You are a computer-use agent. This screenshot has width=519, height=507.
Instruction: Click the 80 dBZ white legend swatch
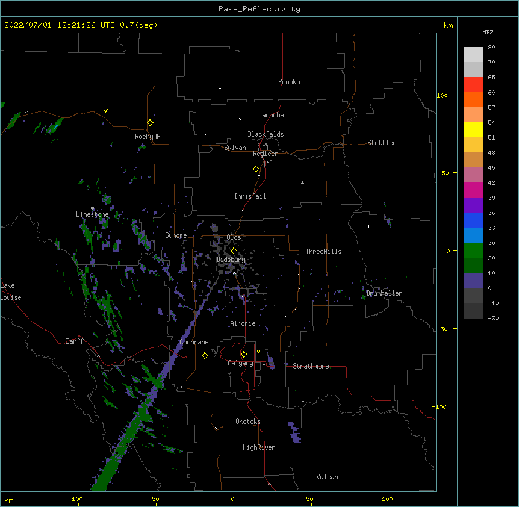coord(473,54)
